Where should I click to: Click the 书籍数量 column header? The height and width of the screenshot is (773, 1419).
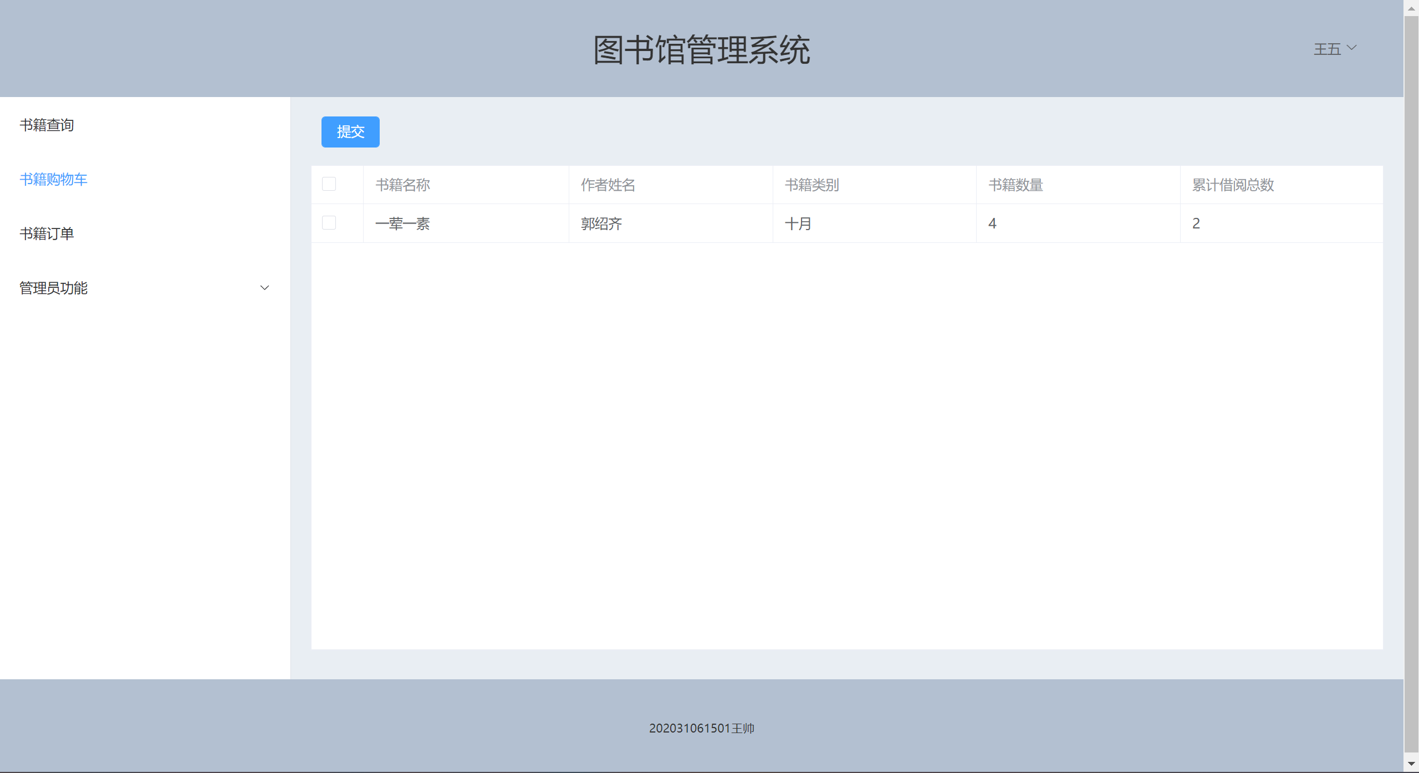click(x=1015, y=185)
